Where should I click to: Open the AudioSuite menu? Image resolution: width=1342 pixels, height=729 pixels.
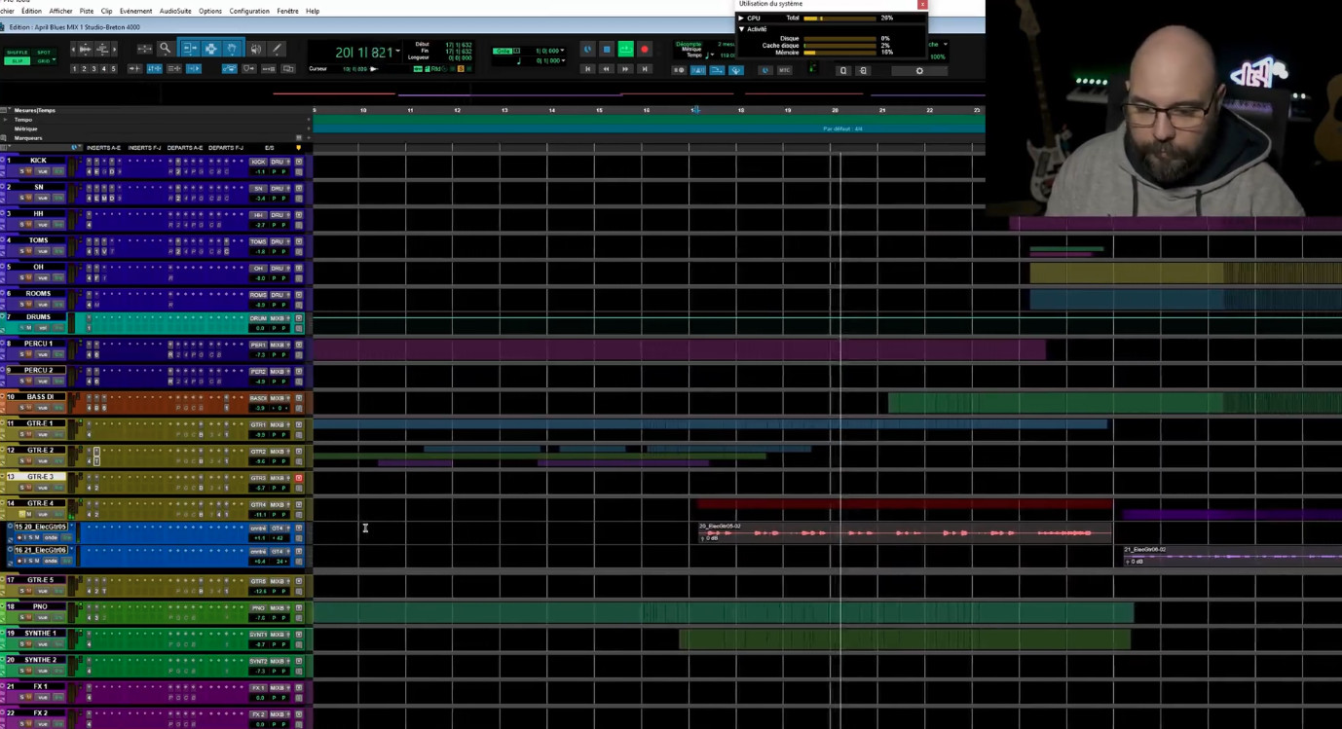point(175,11)
